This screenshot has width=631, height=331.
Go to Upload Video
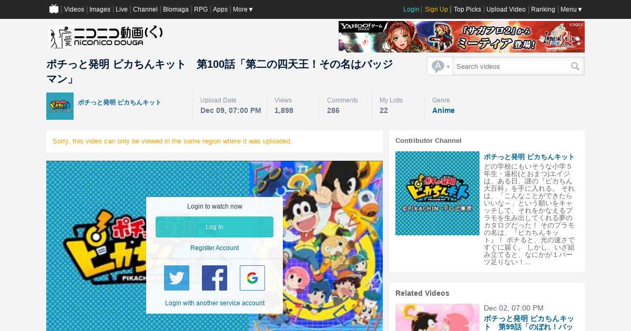pos(506,9)
